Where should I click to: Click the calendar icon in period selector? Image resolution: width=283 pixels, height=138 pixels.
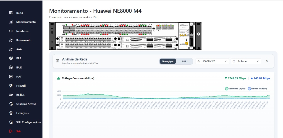[234, 61]
